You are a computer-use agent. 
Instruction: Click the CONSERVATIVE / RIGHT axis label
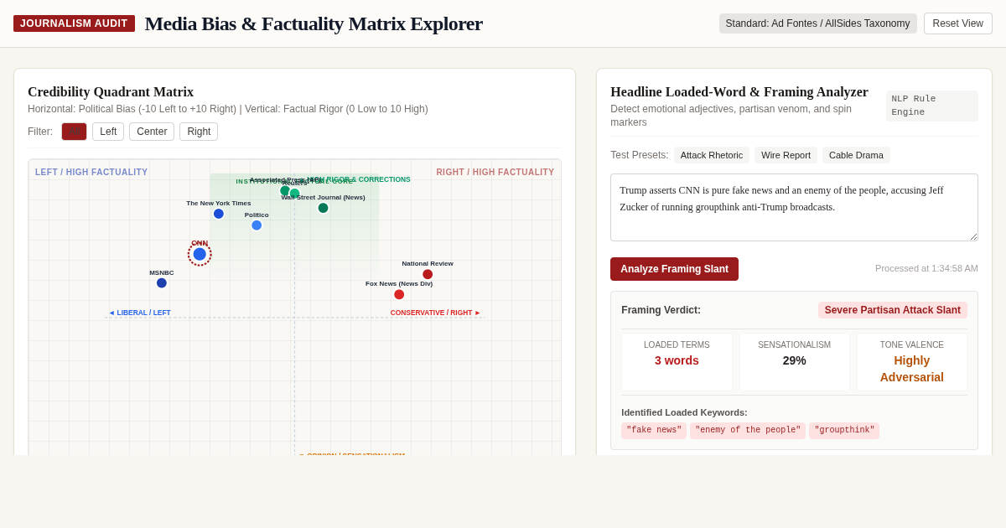click(x=435, y=313)
